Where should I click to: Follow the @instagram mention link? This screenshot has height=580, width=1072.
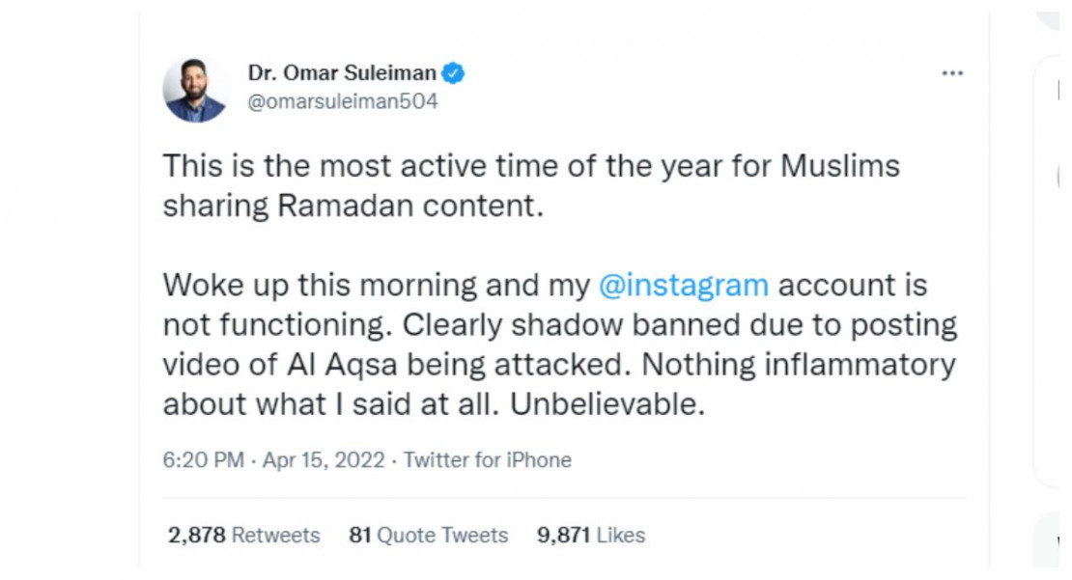(x=684, y=284)
